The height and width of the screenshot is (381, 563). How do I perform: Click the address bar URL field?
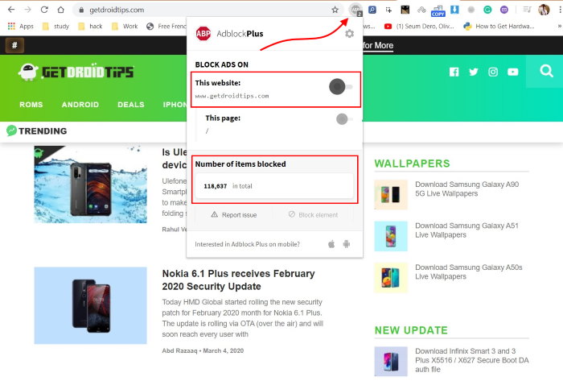click(x=210, y=10)
